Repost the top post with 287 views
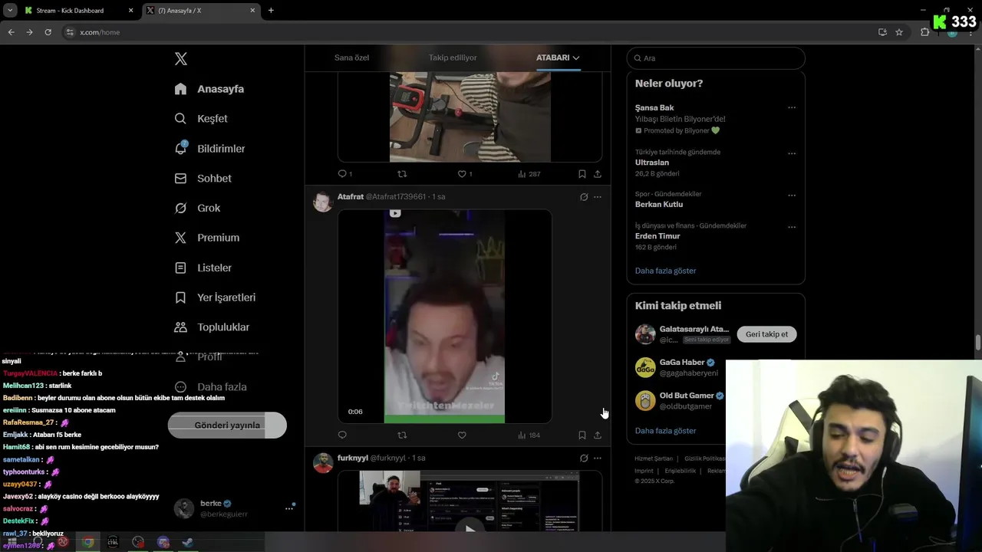982x552 pixels. [x=402, y=174]
